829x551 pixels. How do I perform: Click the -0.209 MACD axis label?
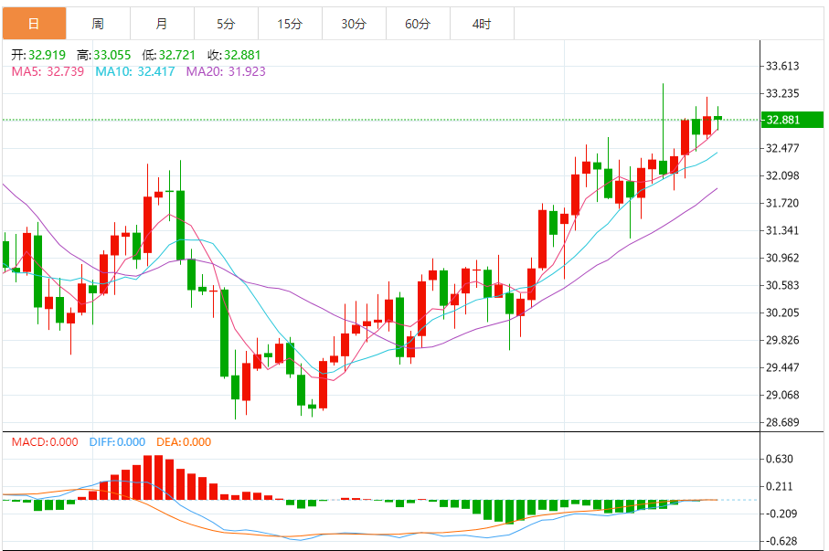(781, 514)
